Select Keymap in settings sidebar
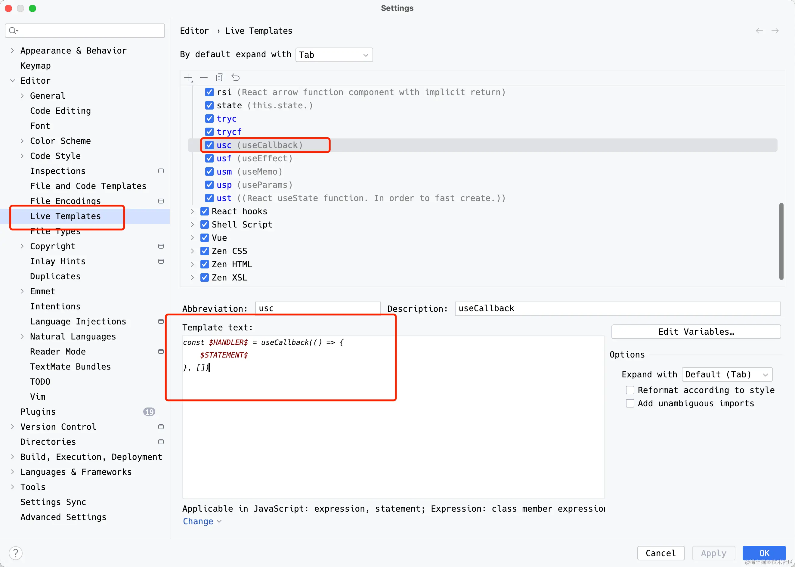 point(35,66)
